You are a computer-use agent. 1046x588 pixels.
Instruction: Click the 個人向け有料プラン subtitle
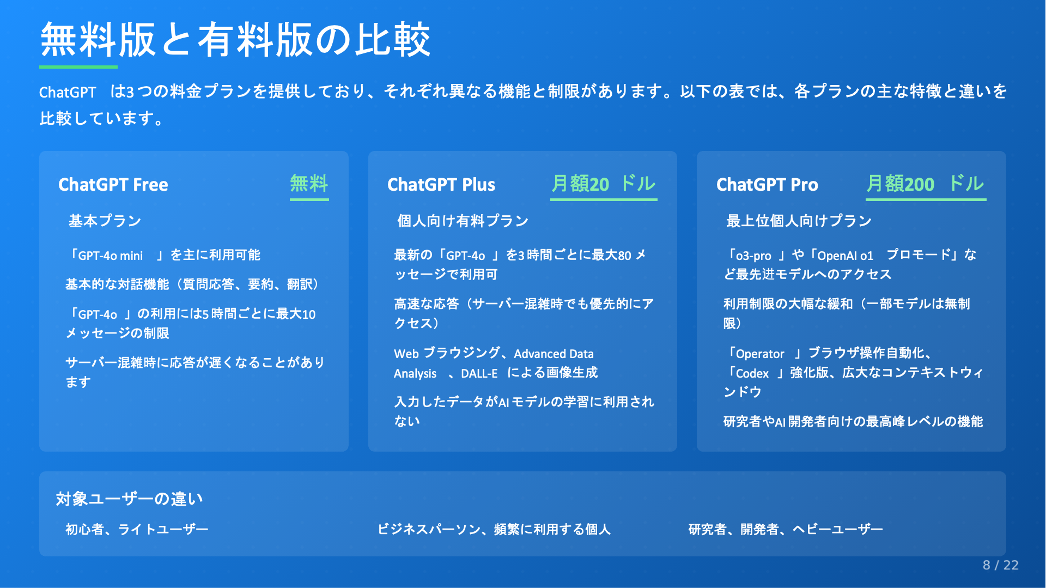(463, 221)
